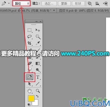Viewport: 110px width, 107px height.
Task: Select the Horizontal Type tool
Action: click(x=38, y=77)
